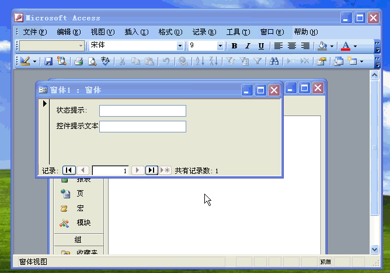390x273 pixels.
Task: Sort records descending Z to A
Action: (214, 61)
